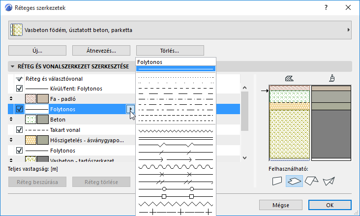Toggle slab usage icon under Felhasználható

[x=294, y=182]
